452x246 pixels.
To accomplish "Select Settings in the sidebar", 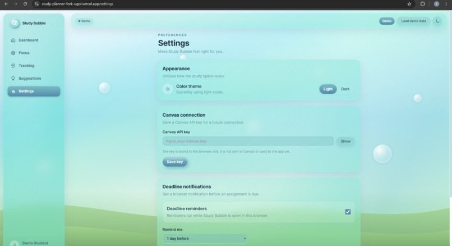I will pyautogui.click(x=34, y=91).
